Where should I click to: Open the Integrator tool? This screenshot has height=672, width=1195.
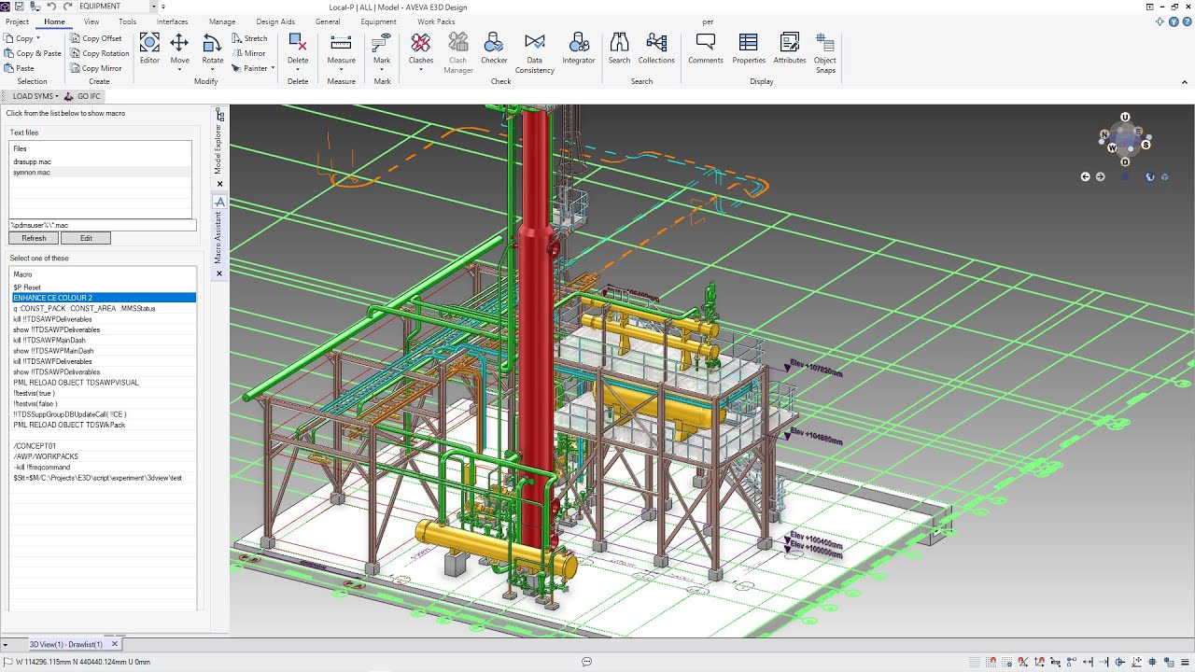click(579, 49)
